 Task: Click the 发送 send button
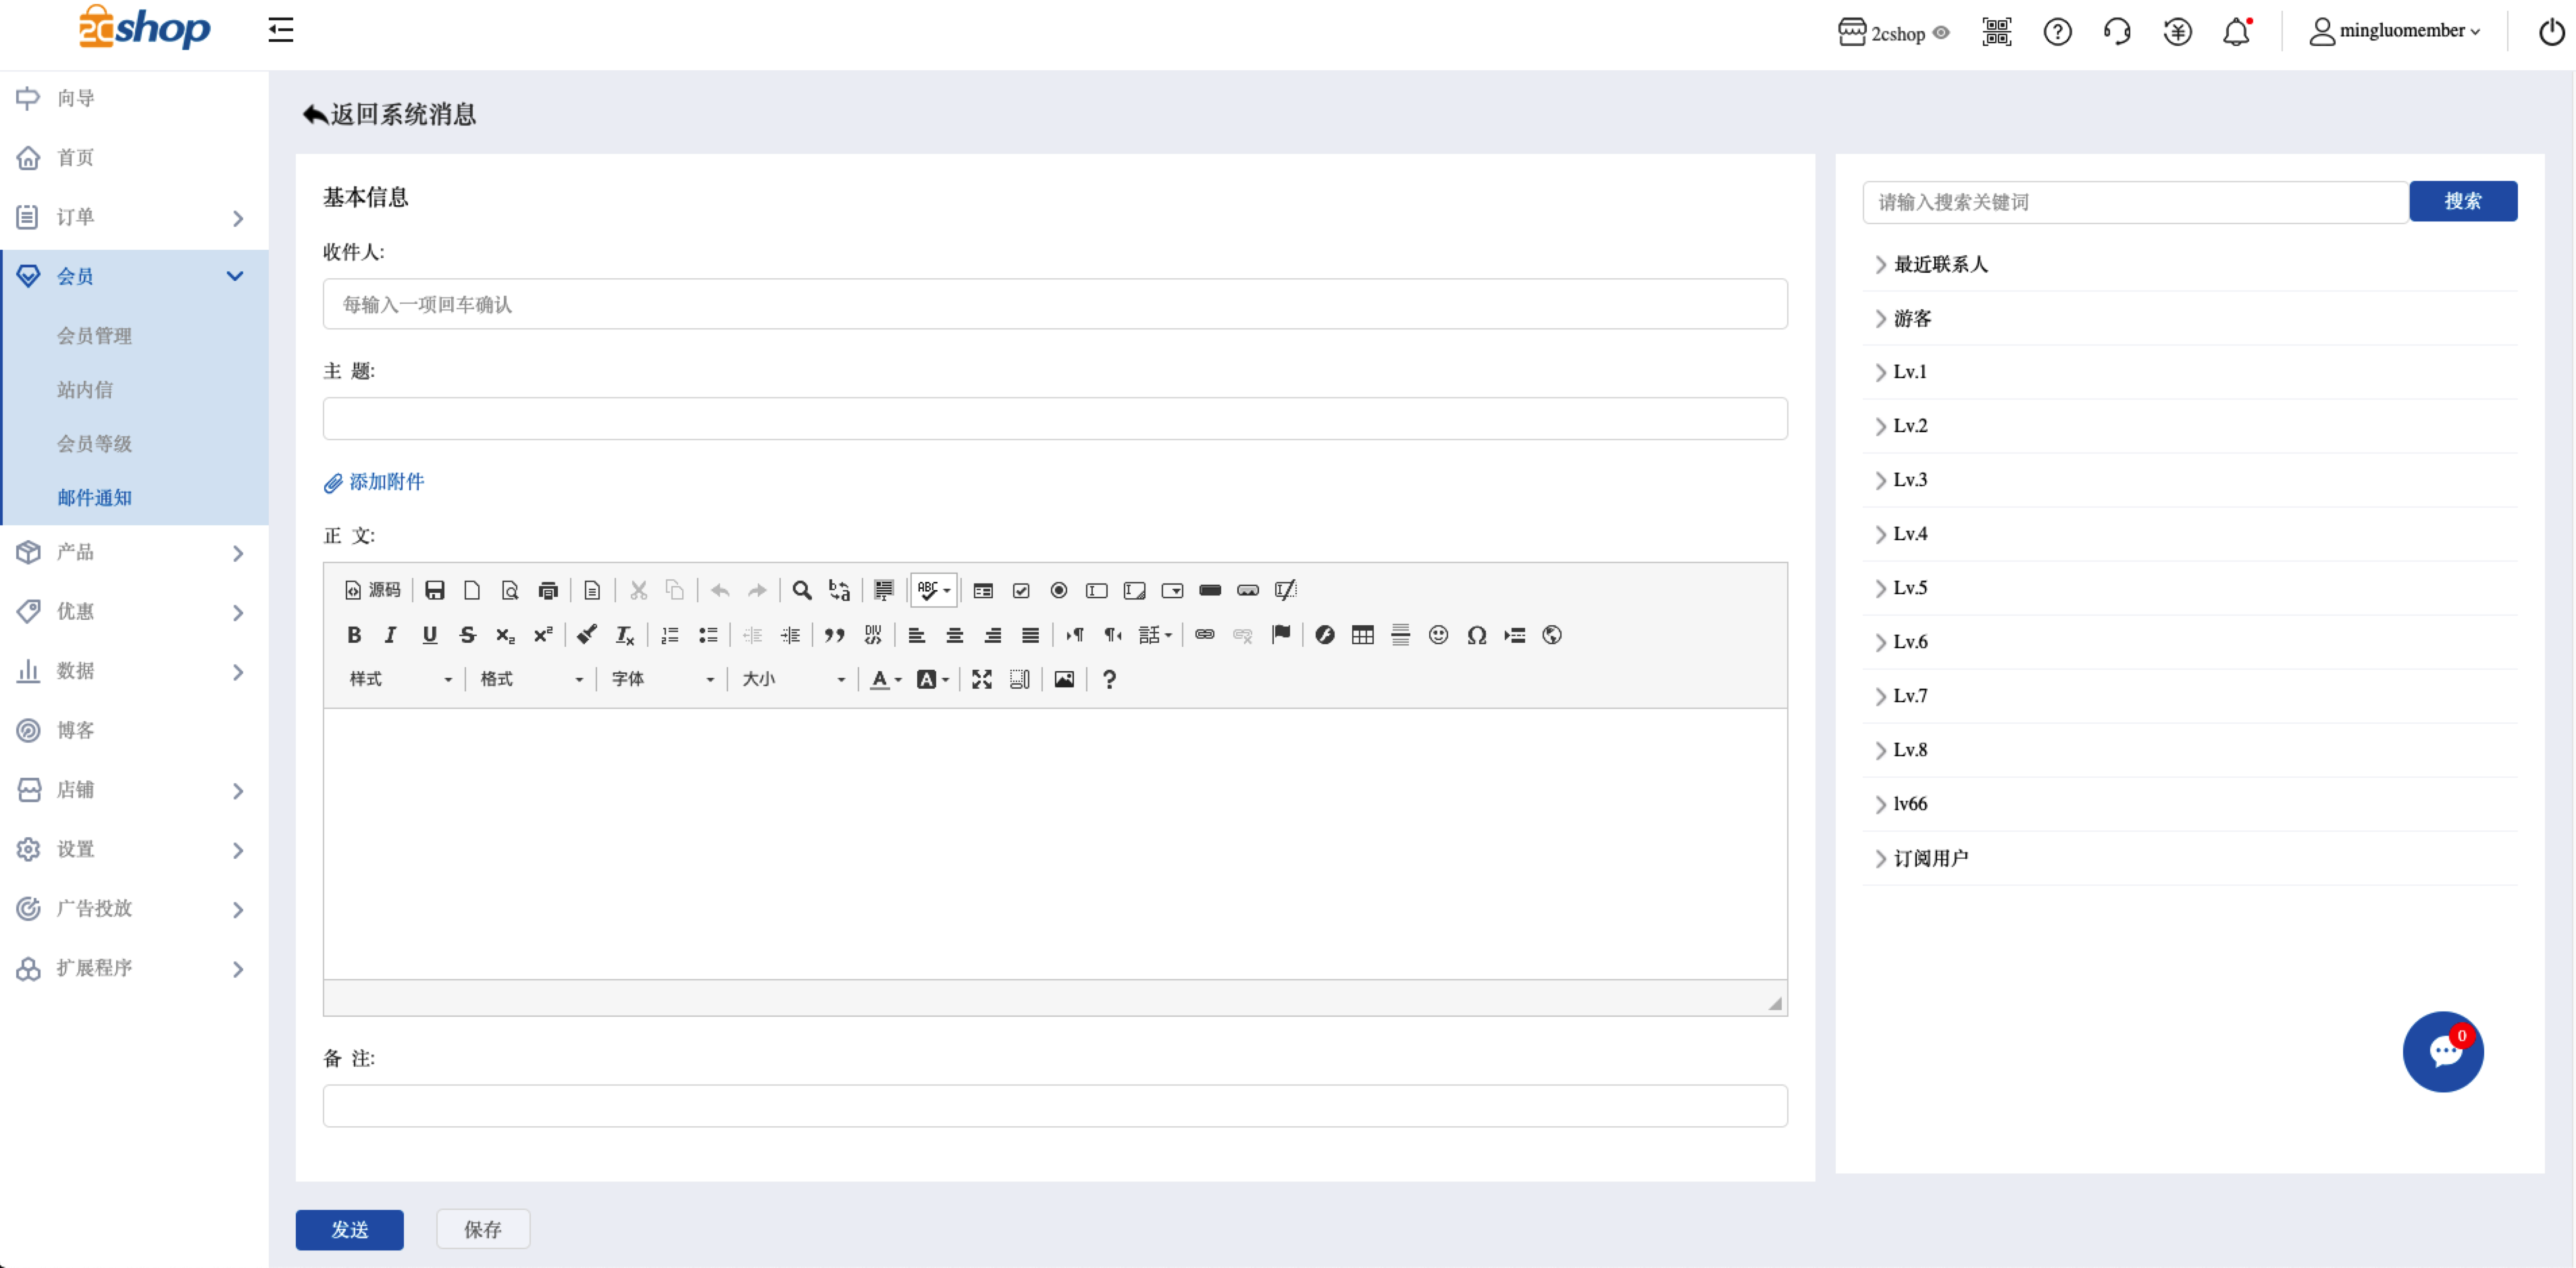tap(349, 1229)
